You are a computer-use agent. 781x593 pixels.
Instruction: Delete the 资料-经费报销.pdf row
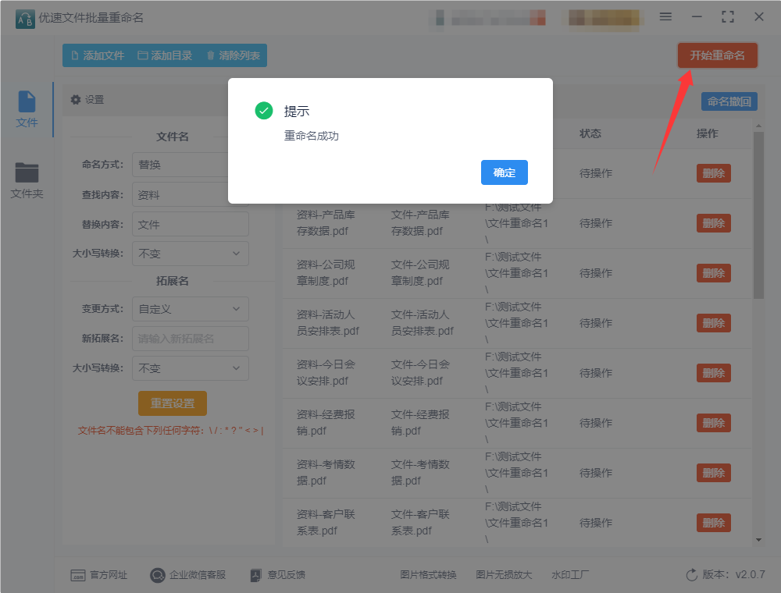pos(713,423)
